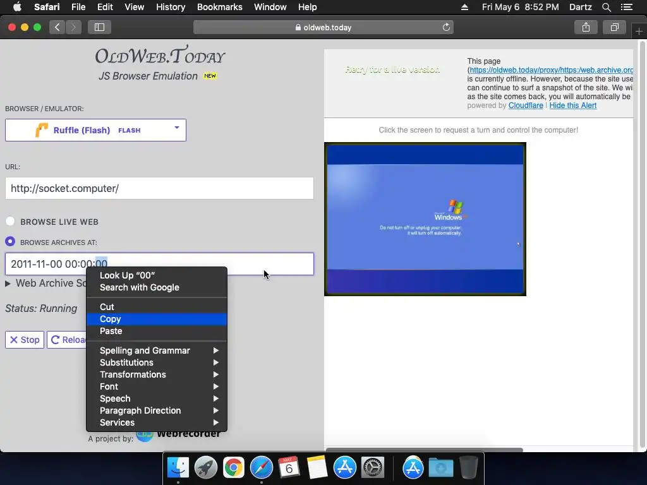Choose Look Up "00" in context menu
This screenshot has width=647, height=485.
(157, 275)
